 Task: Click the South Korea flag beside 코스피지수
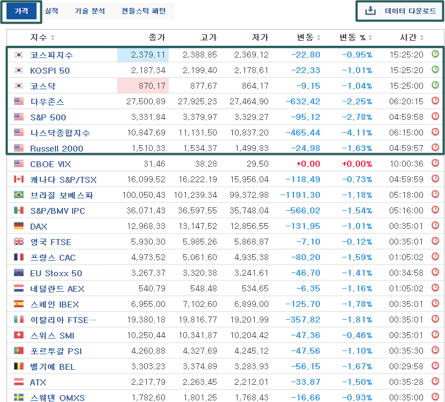(x=19, y=54)
